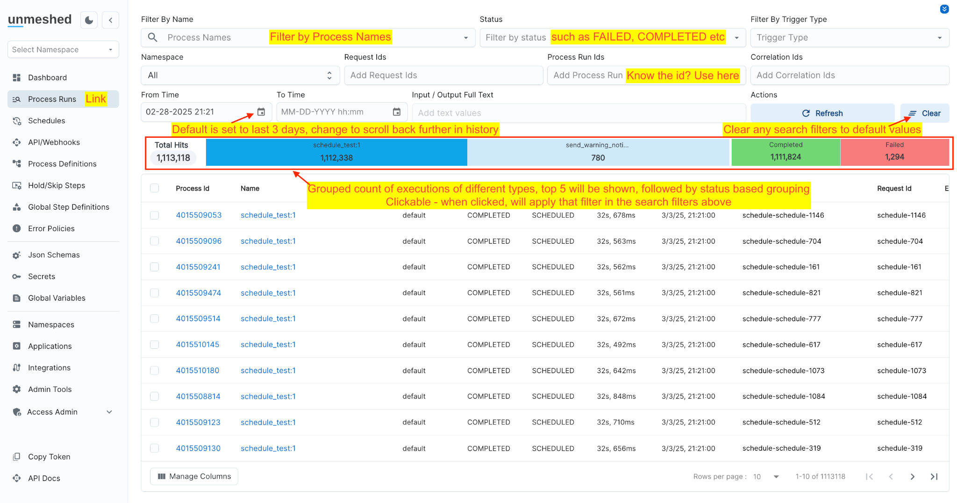Viewport: 957px width, 503px height.
Task: Click the blue chevron badge at top right
Action: pos(944,9)
